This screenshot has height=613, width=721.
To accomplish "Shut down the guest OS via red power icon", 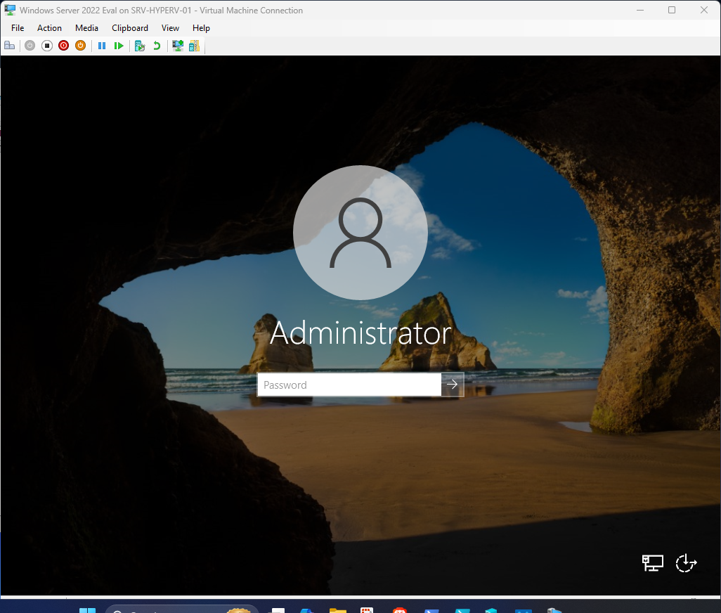I will tap(63, 45).
